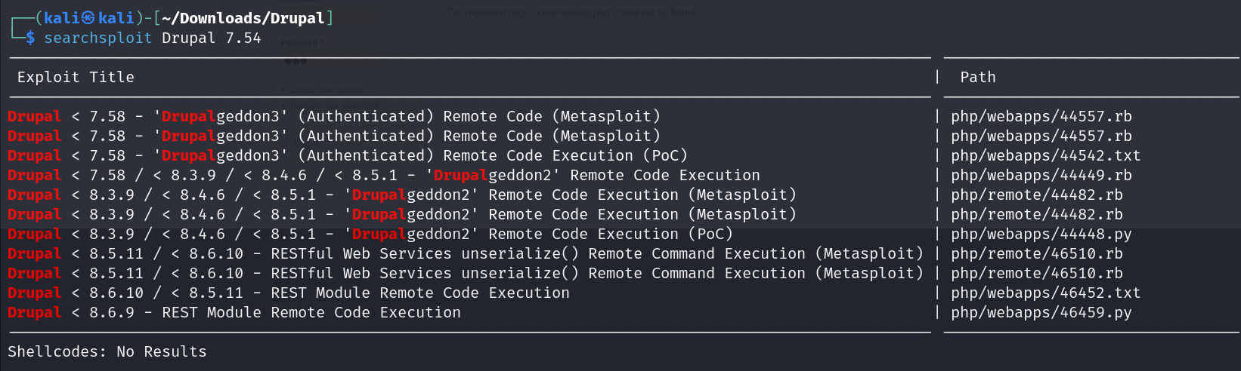Click the Path column header

click(x=977, y=77)
